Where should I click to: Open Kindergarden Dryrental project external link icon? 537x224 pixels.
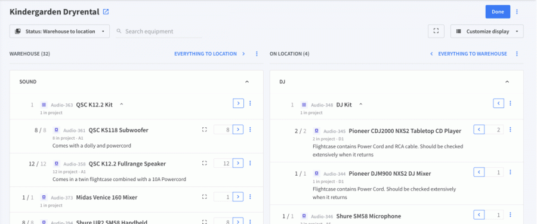106,12
